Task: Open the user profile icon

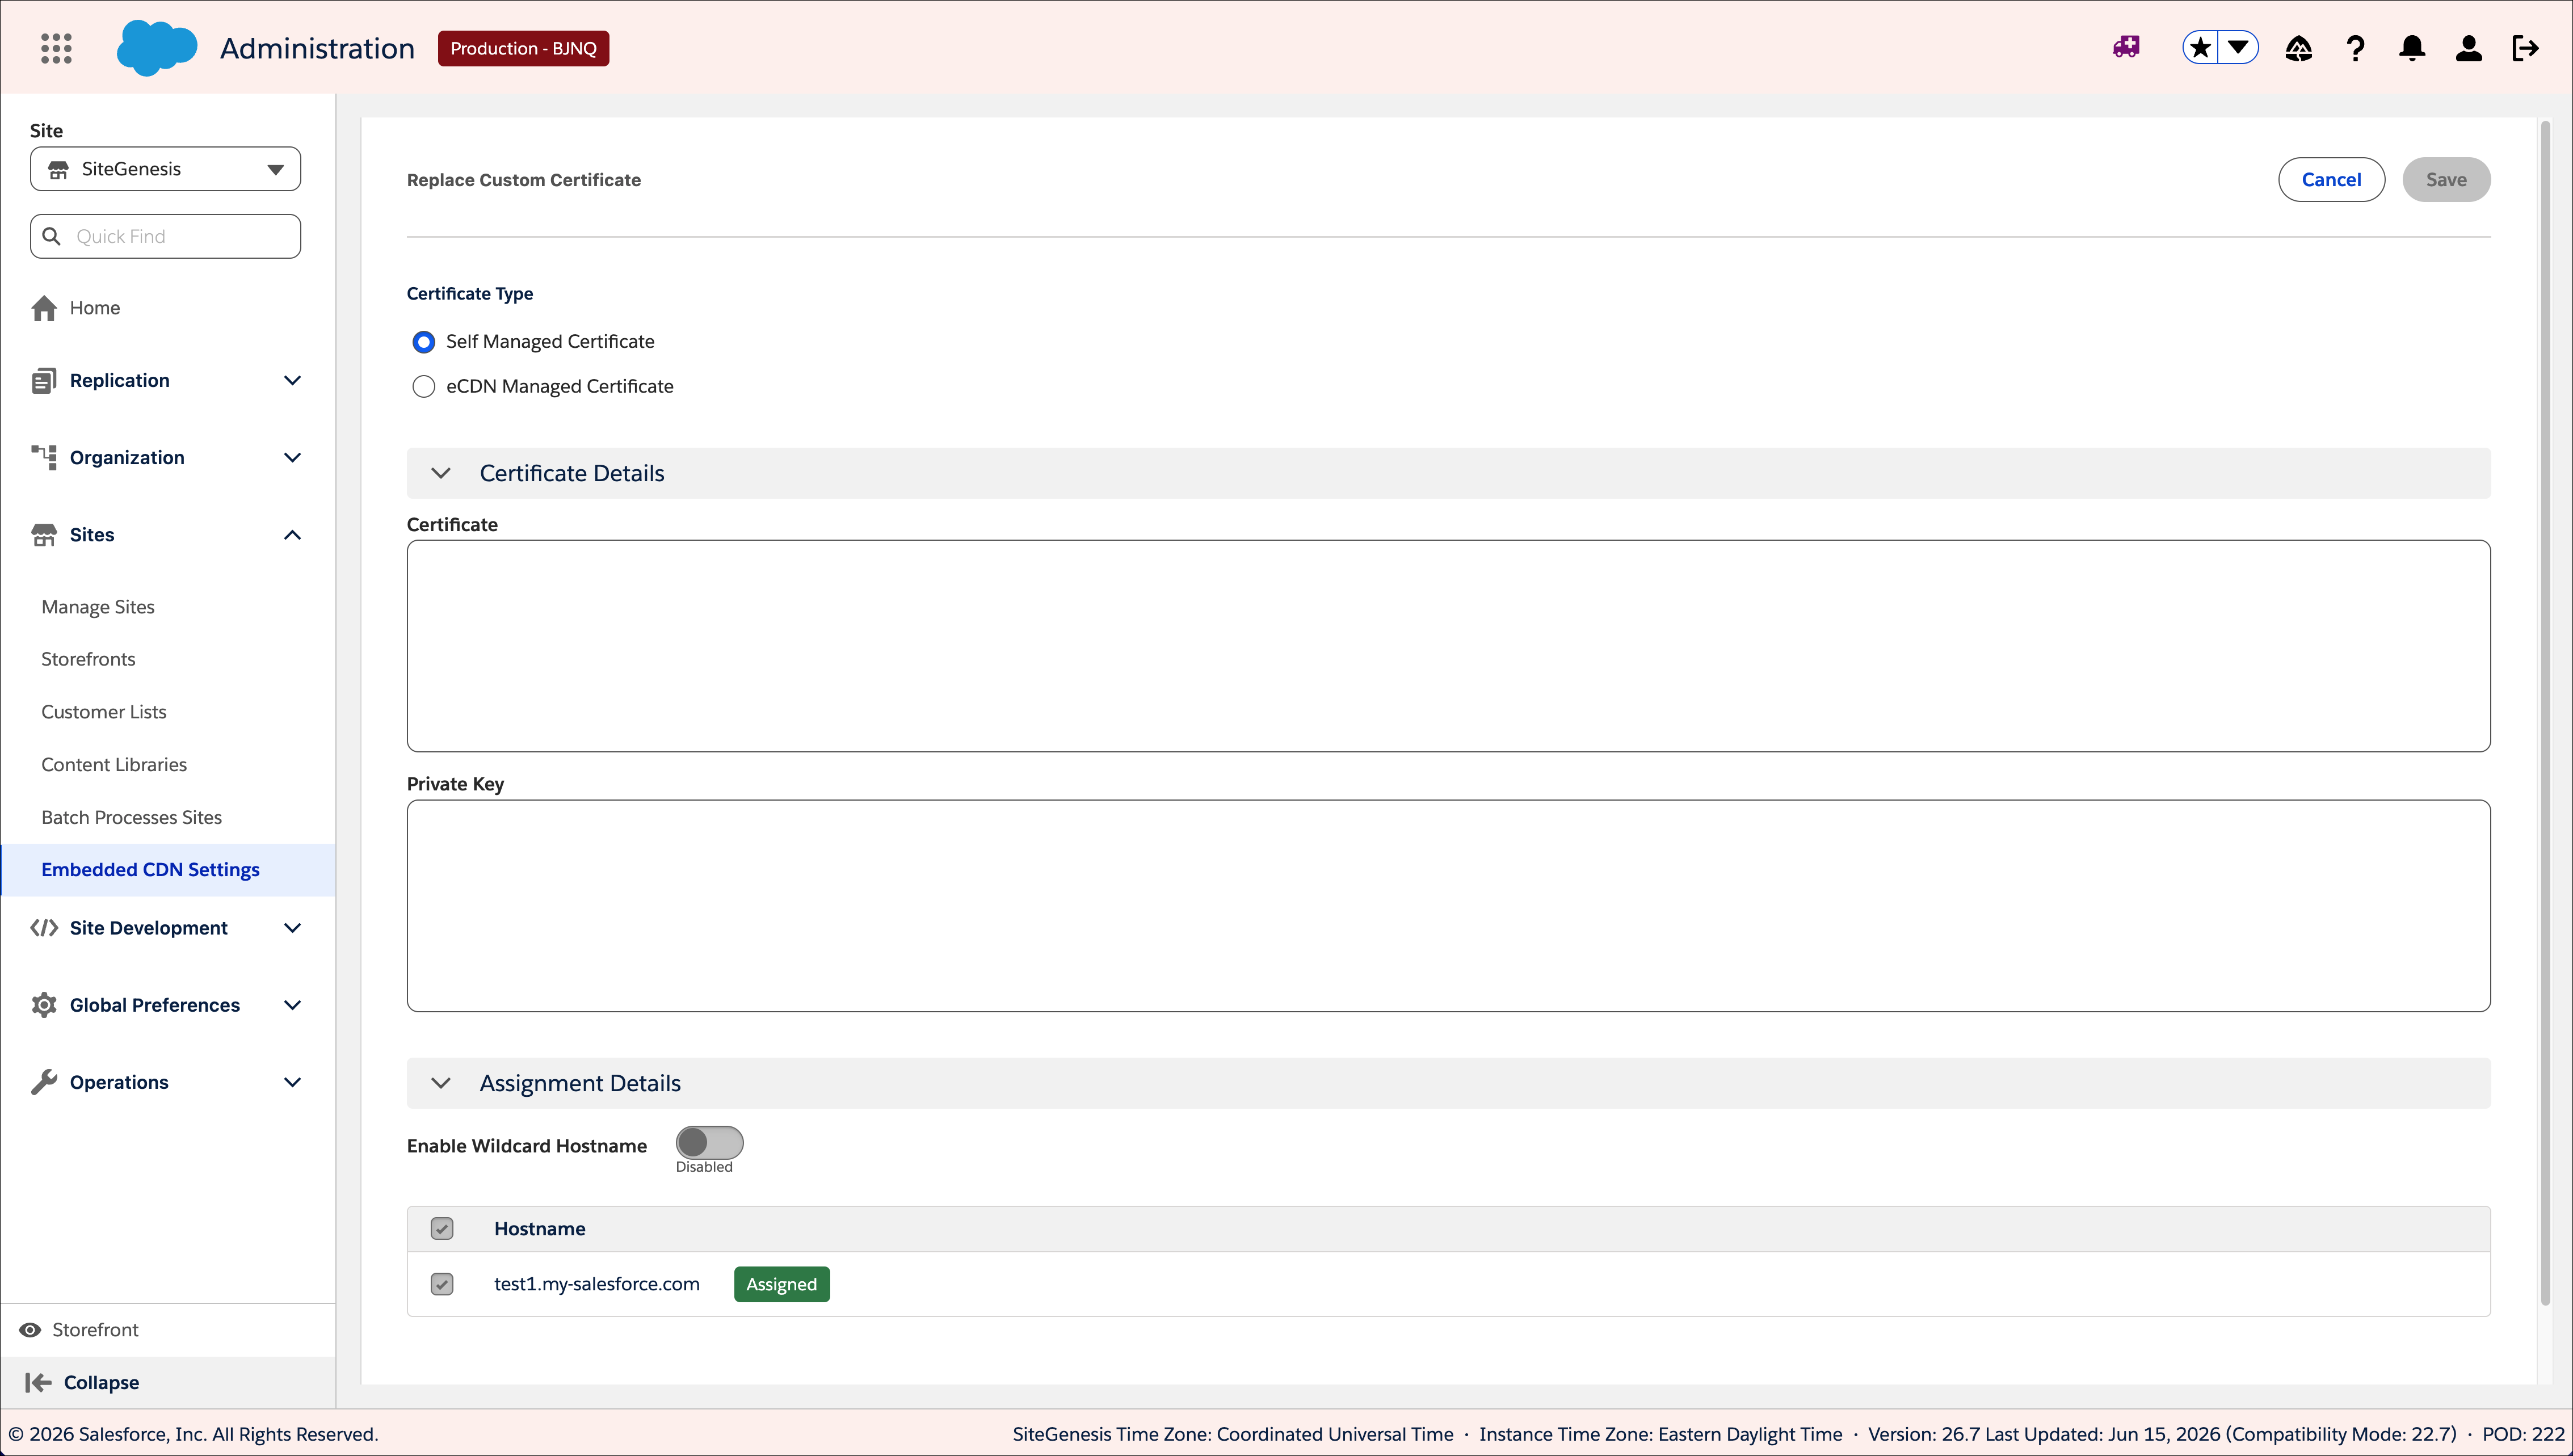Action: pos(2468,48)
